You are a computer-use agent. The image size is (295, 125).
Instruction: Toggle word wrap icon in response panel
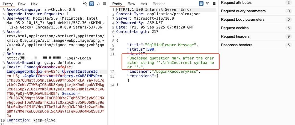[x=201, y=4]
